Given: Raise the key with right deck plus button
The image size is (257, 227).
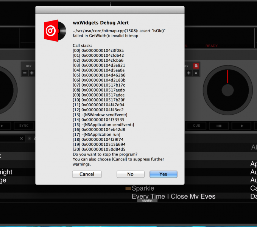Looking at the screenshot, I should (189, 73).
